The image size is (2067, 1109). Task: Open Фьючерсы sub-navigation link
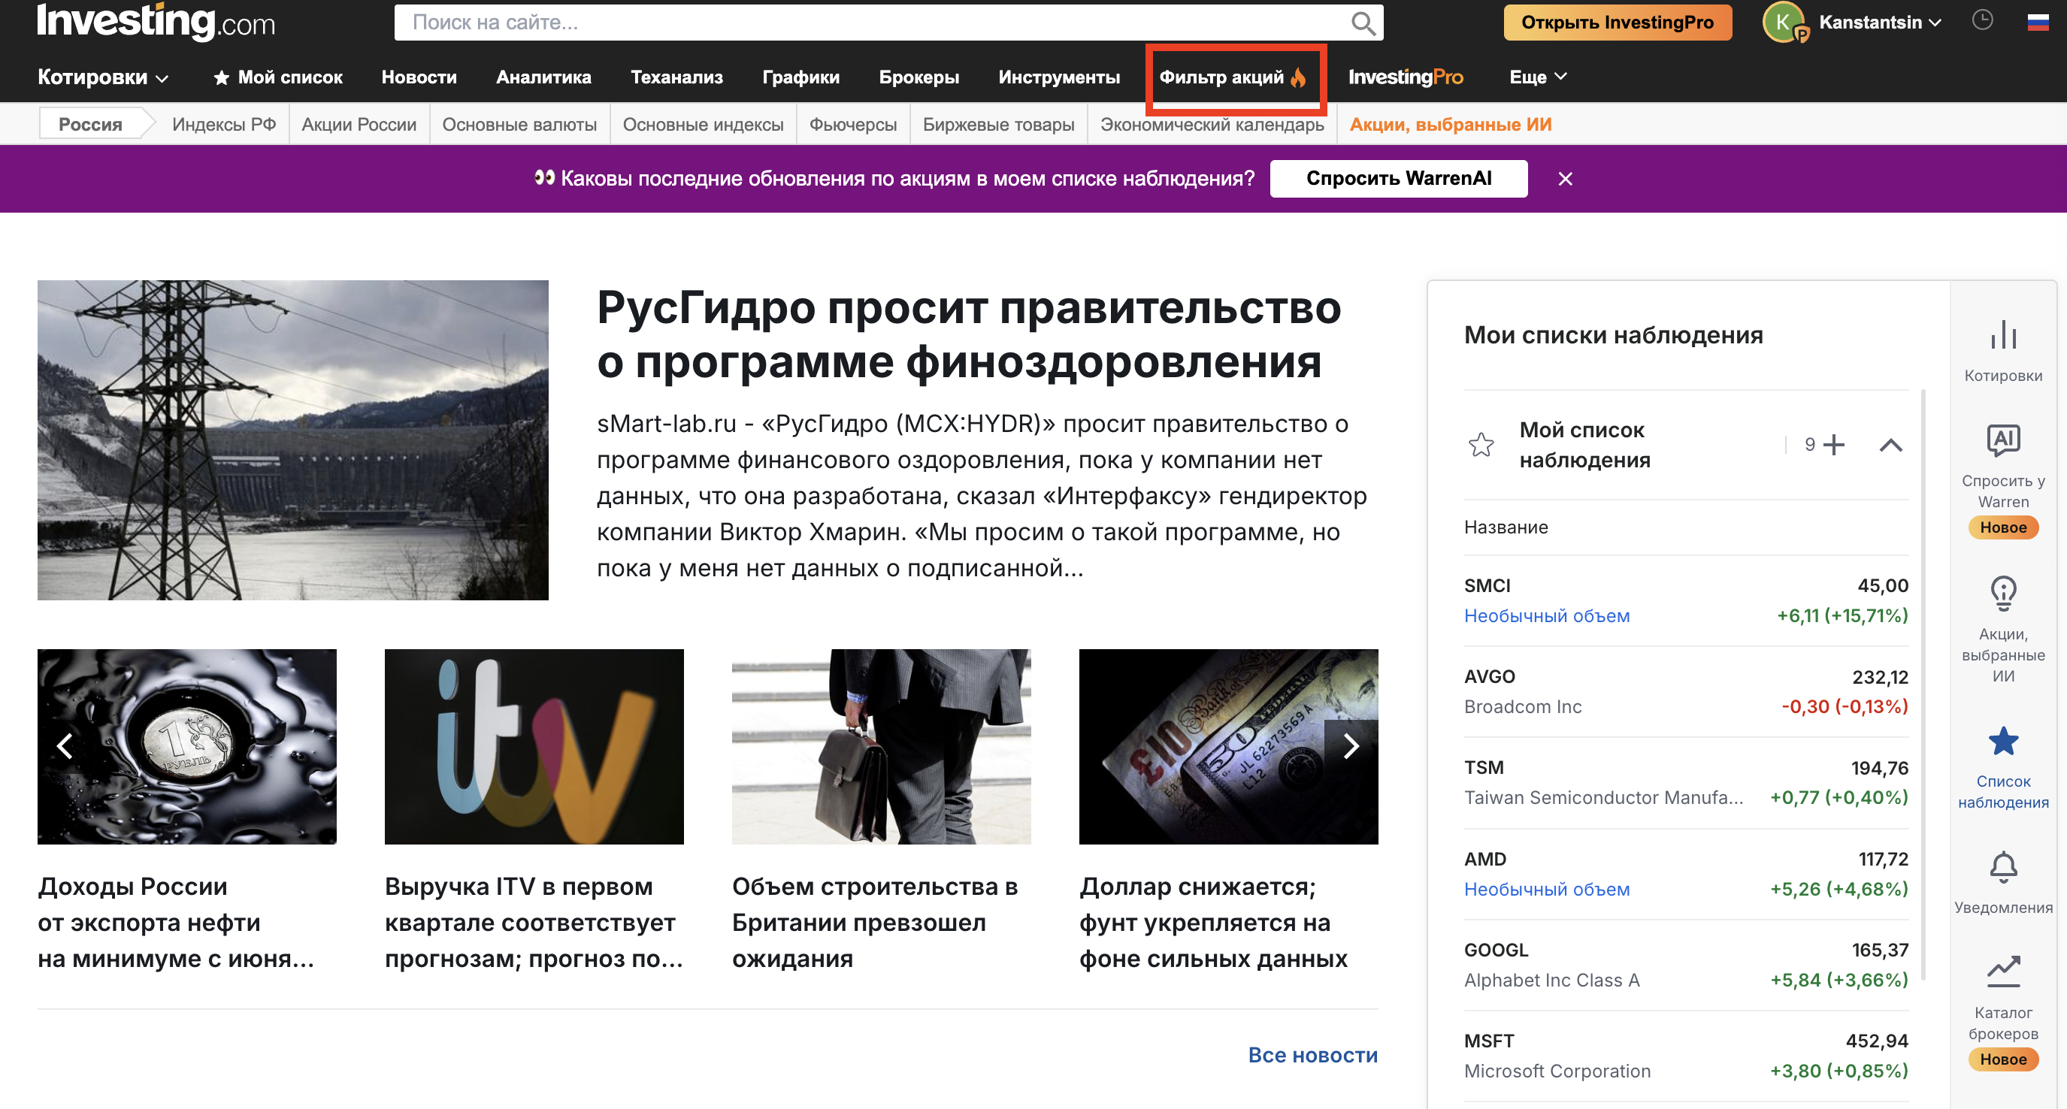pyautogui.click(x=853, y=124)
